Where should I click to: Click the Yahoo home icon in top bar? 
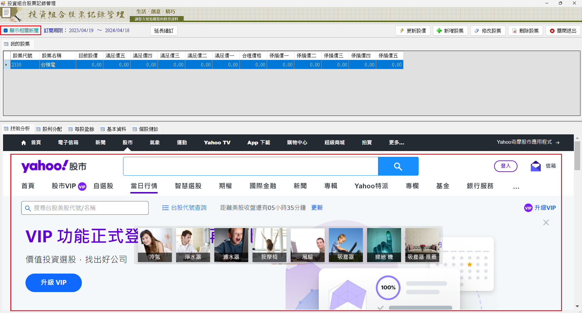[x=24, y=143]
